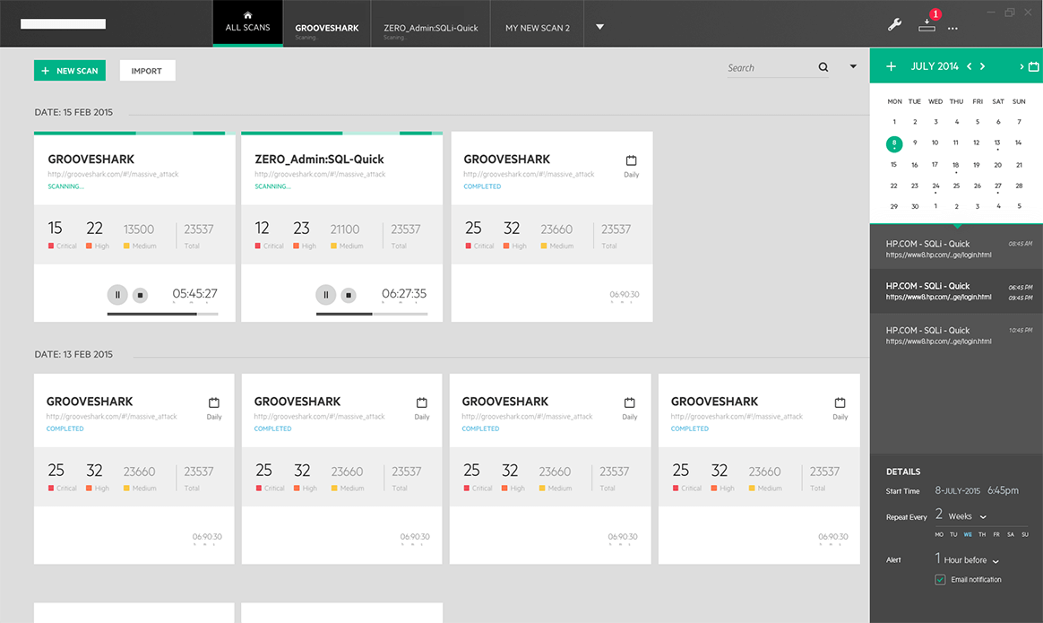Toggle FR repeat day
This screenshot has width=1043, height=623.
996,534
